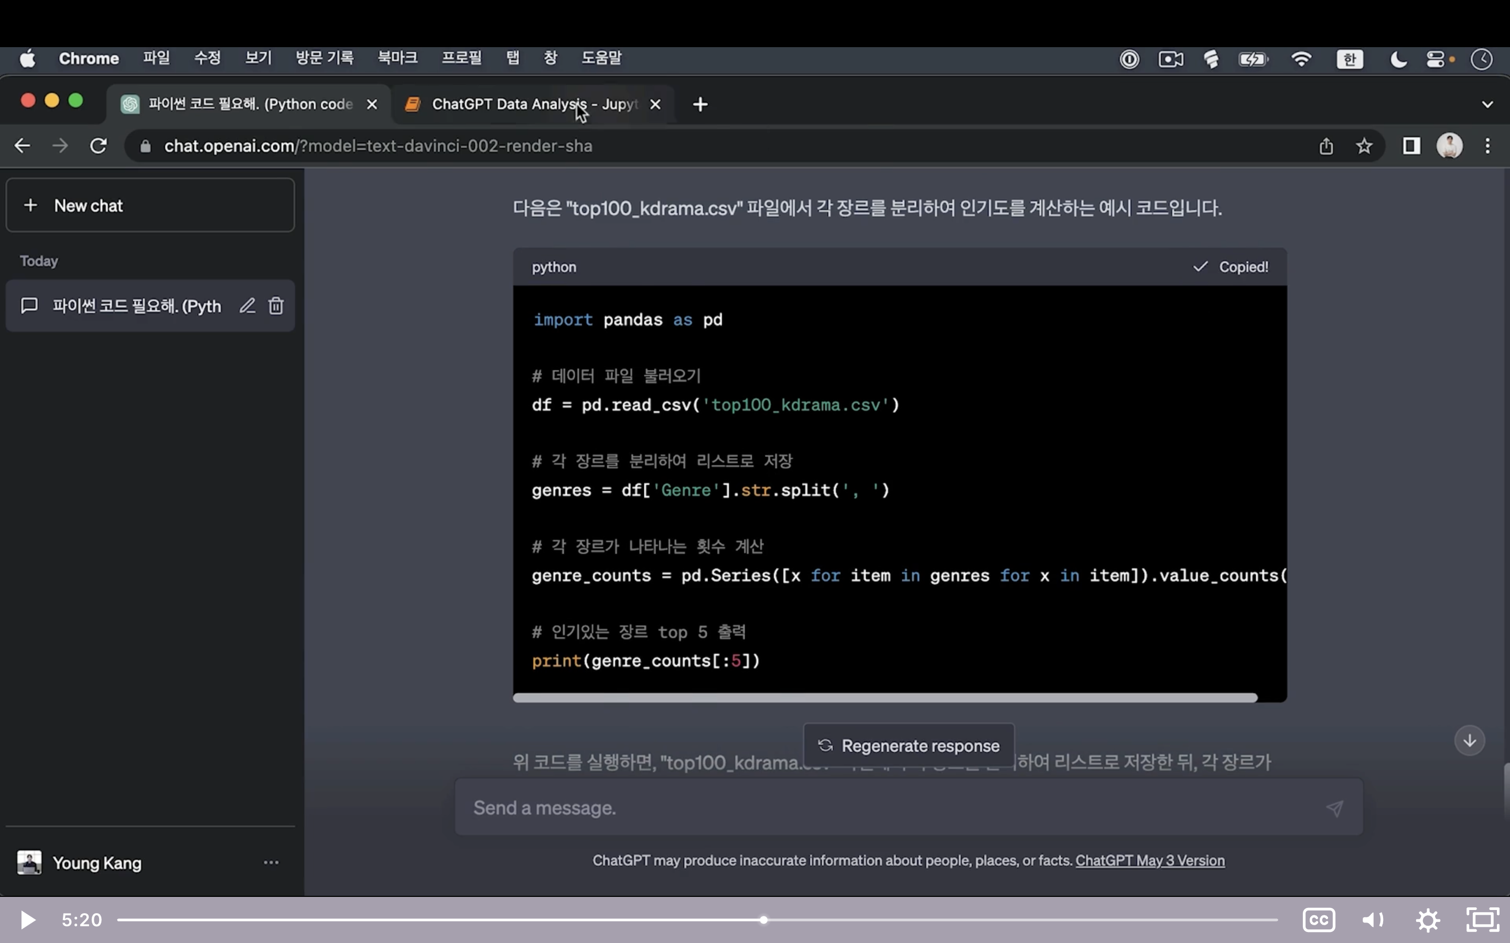Open the ChatGPT May 3 Version link

pyautogui.click(x=1149, y=861)
